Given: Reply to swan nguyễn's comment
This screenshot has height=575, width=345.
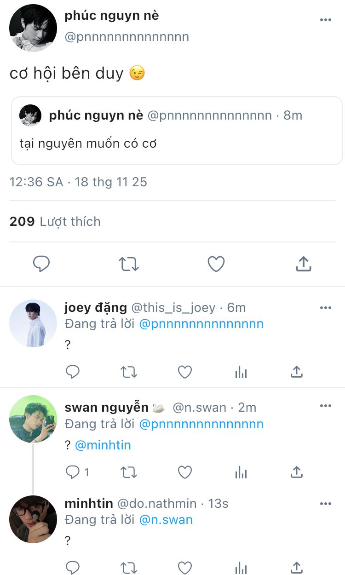Looking at the screenshot, I should (x=73, y=472).
